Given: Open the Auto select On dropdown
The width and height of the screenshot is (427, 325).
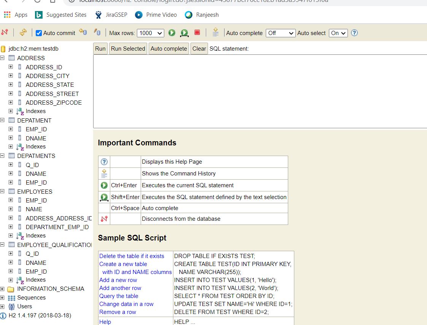Looking at the screenshot, I should (338, 33).
